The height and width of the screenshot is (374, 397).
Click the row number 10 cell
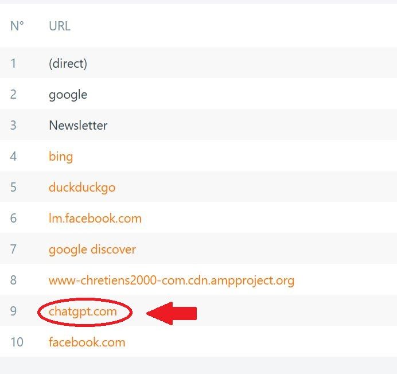(x=17, y=342)
